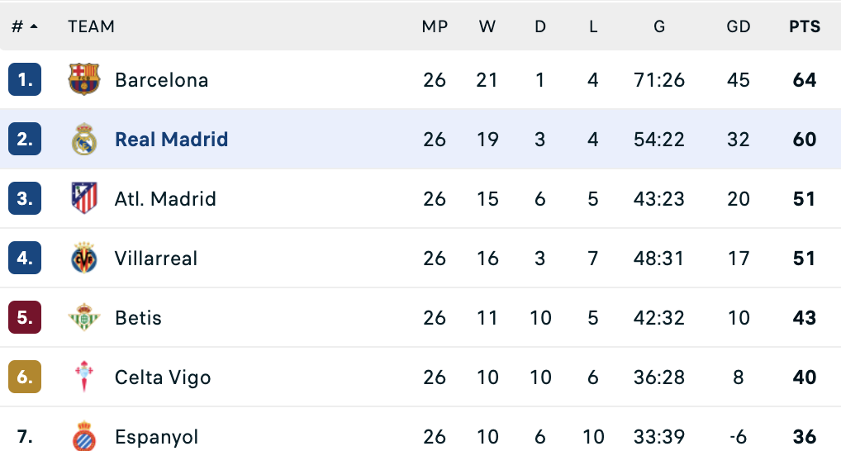The height and width of the screenshot is (451, 841).
Task: Open the Barcelona team link
Action: coord(161,80)
